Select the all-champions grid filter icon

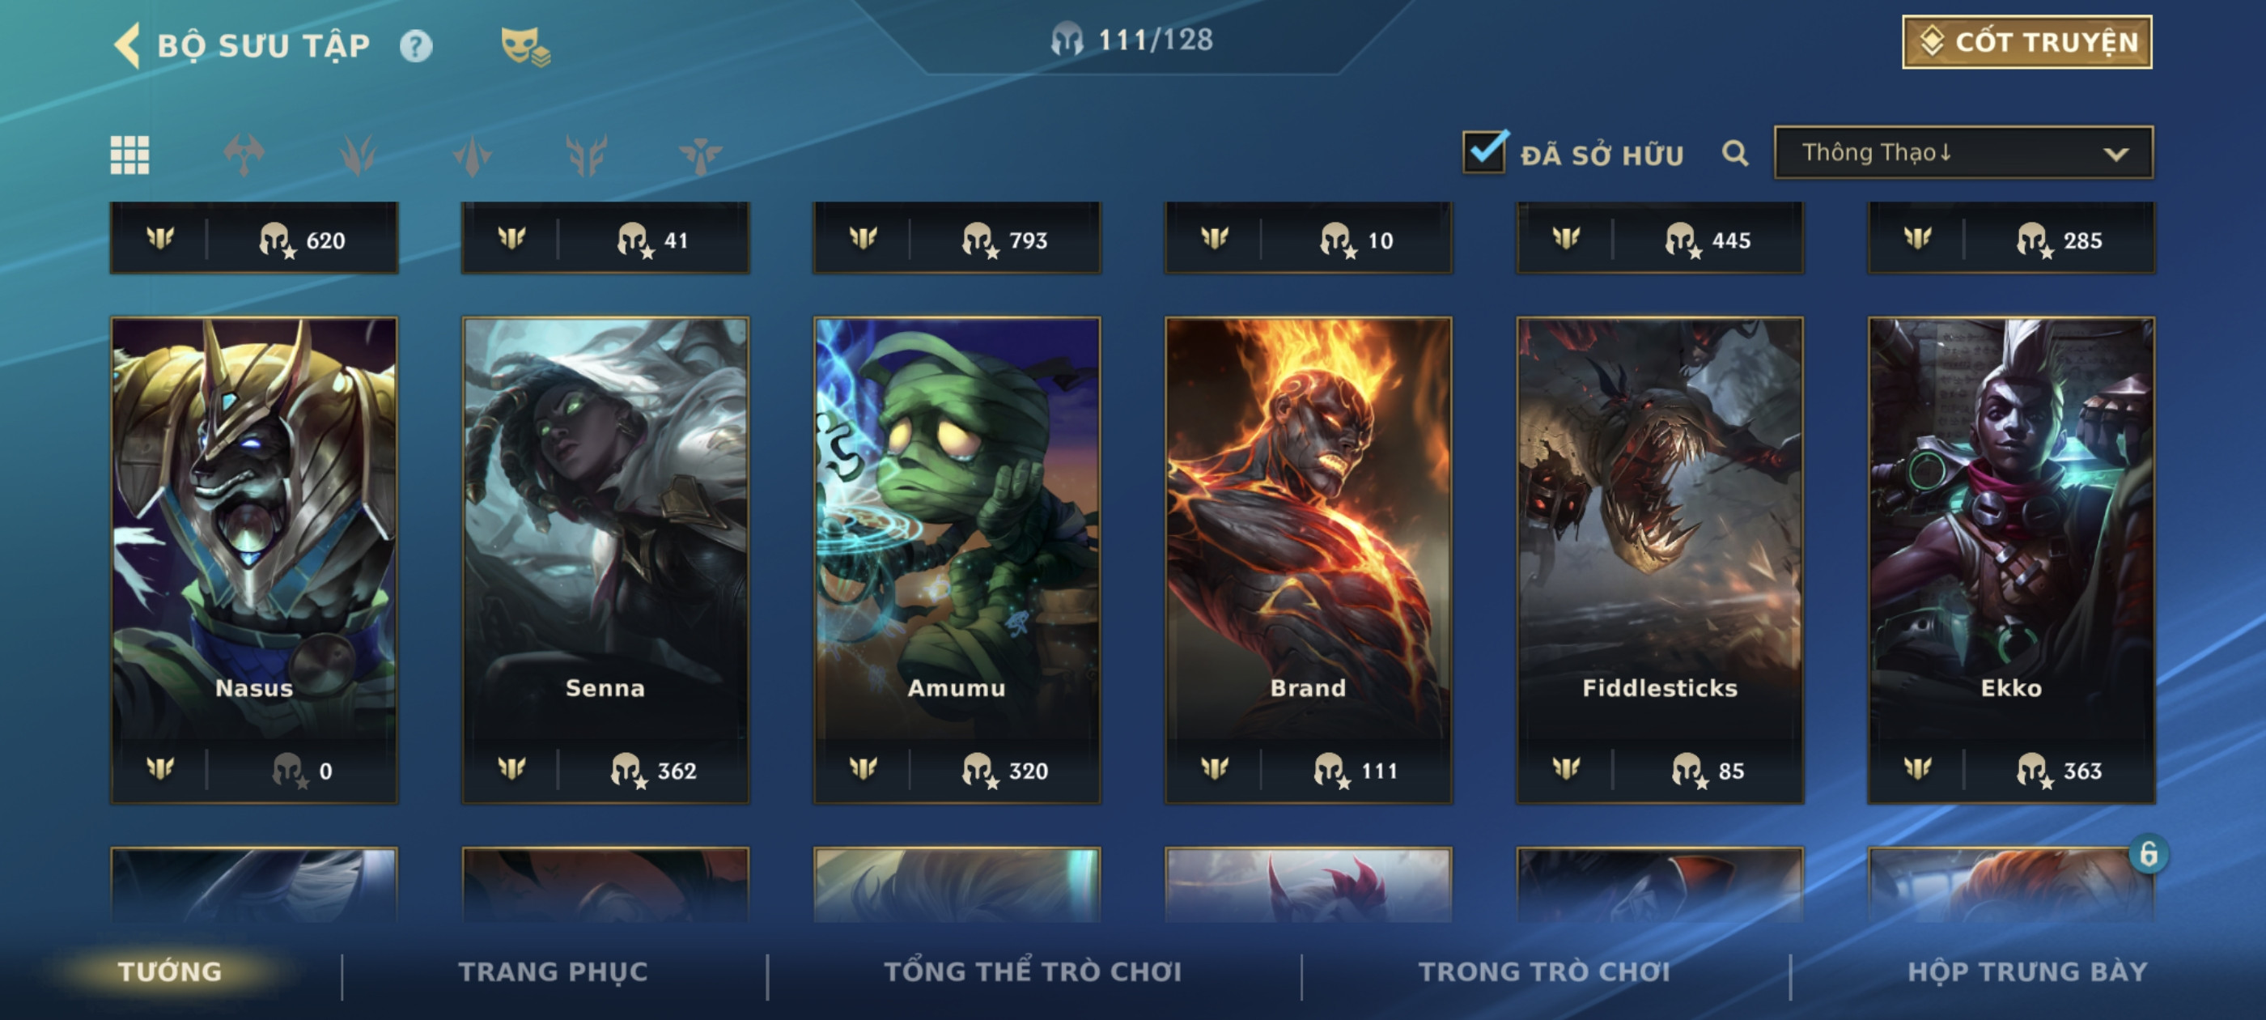[129, 155]
